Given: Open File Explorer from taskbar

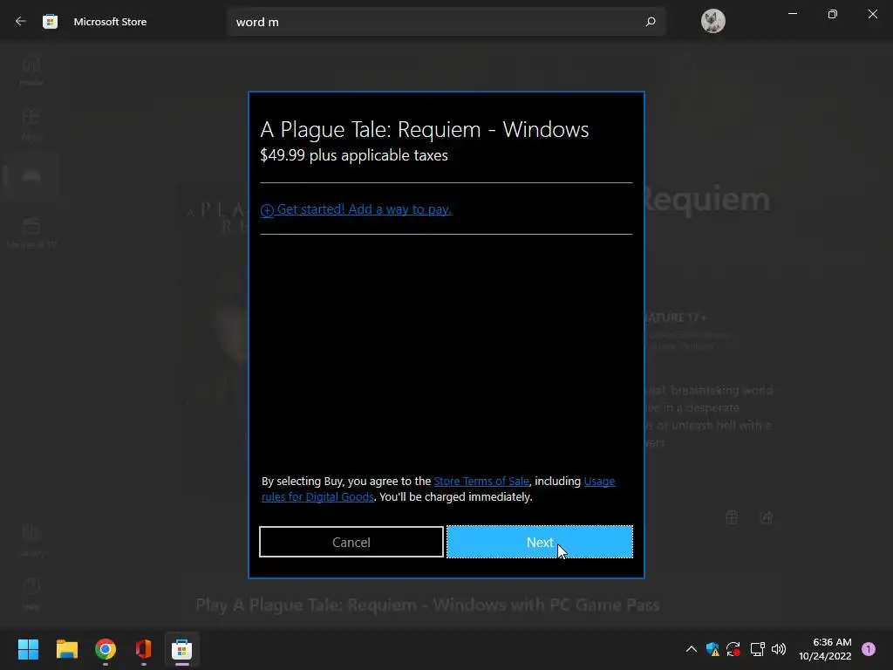Looking at the screenshot, I should (66, 649).
